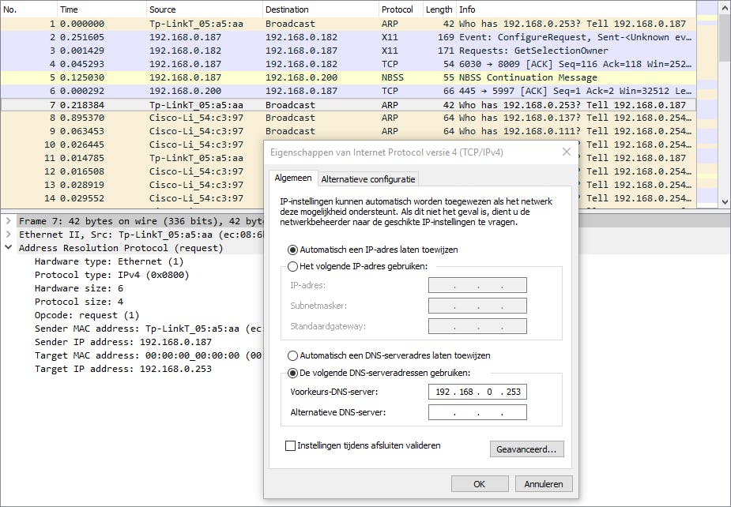Click the Alternatieve DNS-server input field

point(477,412)
